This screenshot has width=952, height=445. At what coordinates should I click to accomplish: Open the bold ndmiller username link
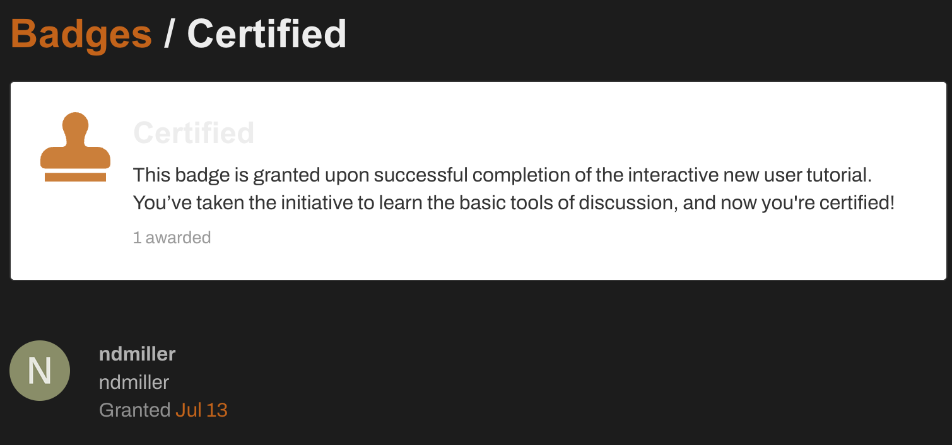(x=137, y=354)
